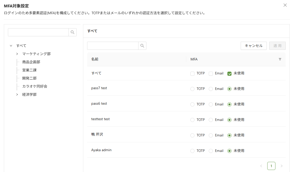The image size is (290, 172).
Task: Click the キャンセル button
Action: [x=253, y=46]
